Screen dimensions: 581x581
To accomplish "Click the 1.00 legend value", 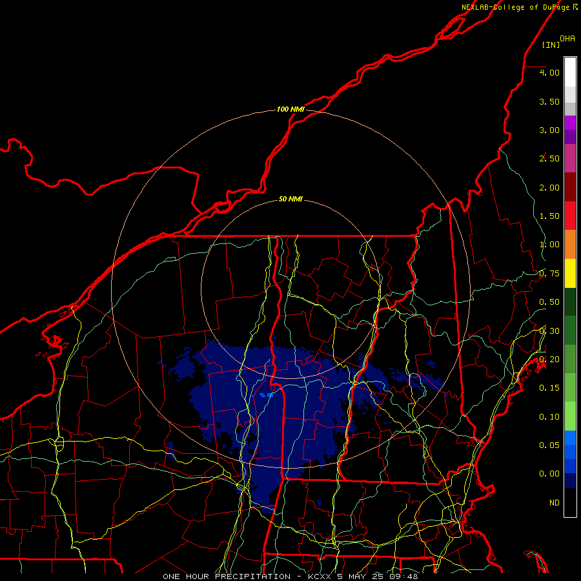I will (x=549, y=245).
